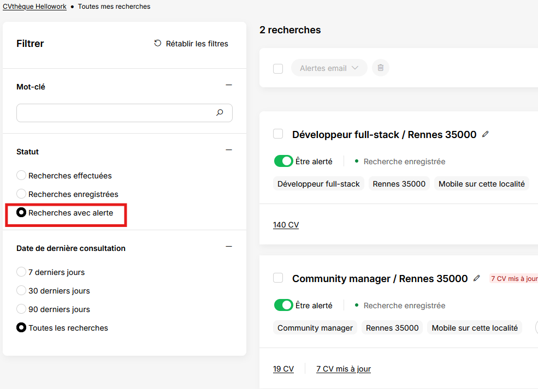538x389 pixels.
Task: Toggle Être alerté for Community manager
Action: pos(283,305)
